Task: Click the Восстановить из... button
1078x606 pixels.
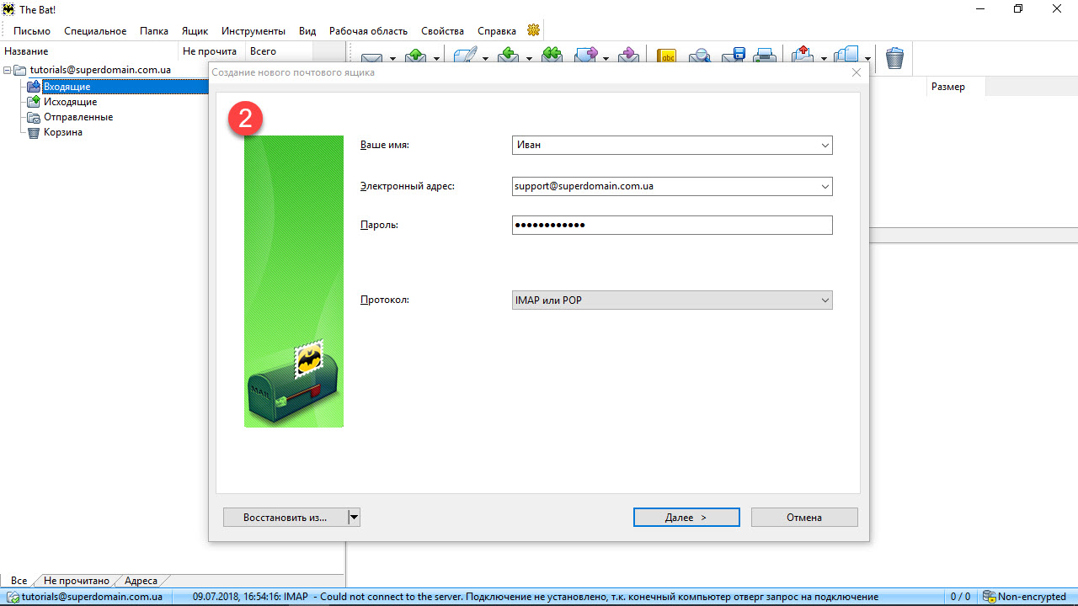Action: pos(285,517)
